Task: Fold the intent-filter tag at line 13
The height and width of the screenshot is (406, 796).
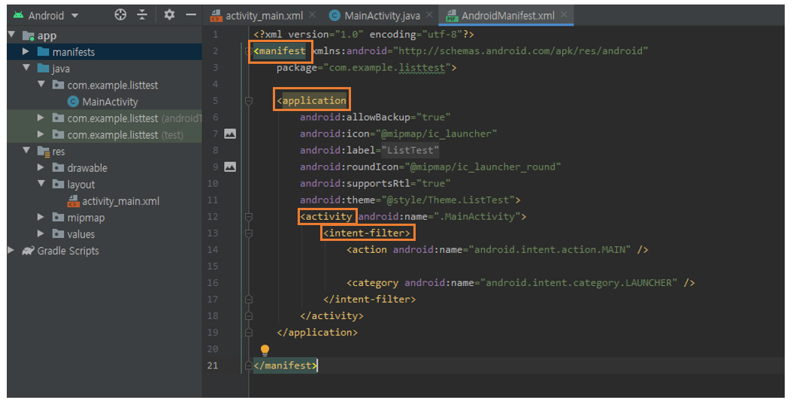Action: [x=249, y=233]
